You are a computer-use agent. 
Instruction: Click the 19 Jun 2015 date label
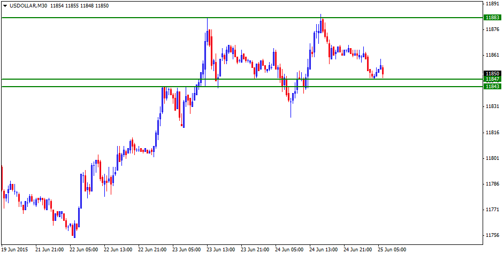coord(15,250)
